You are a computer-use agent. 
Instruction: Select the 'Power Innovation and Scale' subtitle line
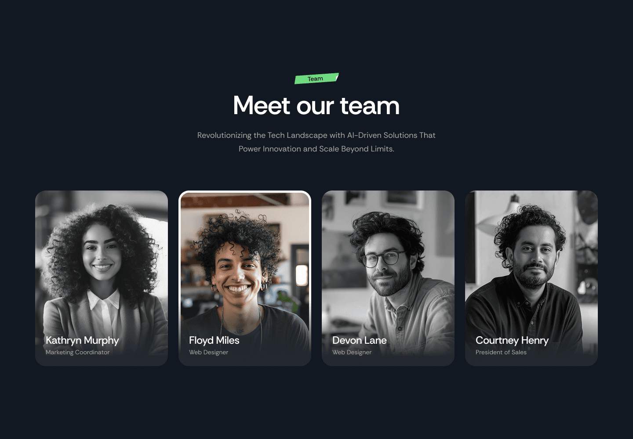tap(316, 149)
